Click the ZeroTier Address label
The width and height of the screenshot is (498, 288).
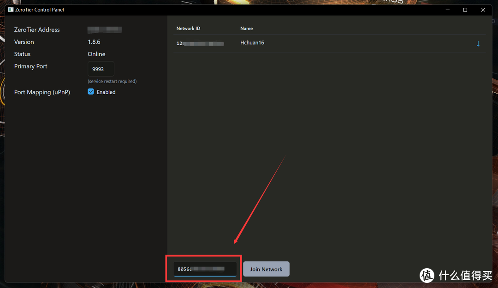37,30
